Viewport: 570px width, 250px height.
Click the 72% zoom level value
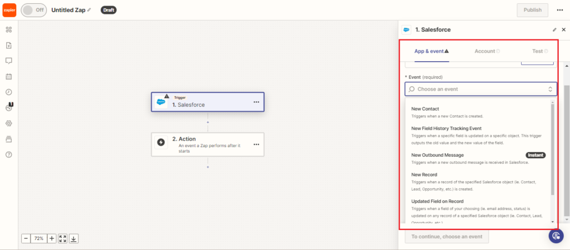pos(39,238)
